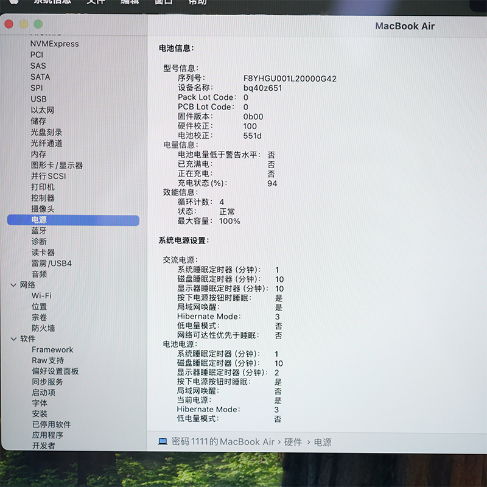Click the 电池信息 heading

(x=176, y=48)
